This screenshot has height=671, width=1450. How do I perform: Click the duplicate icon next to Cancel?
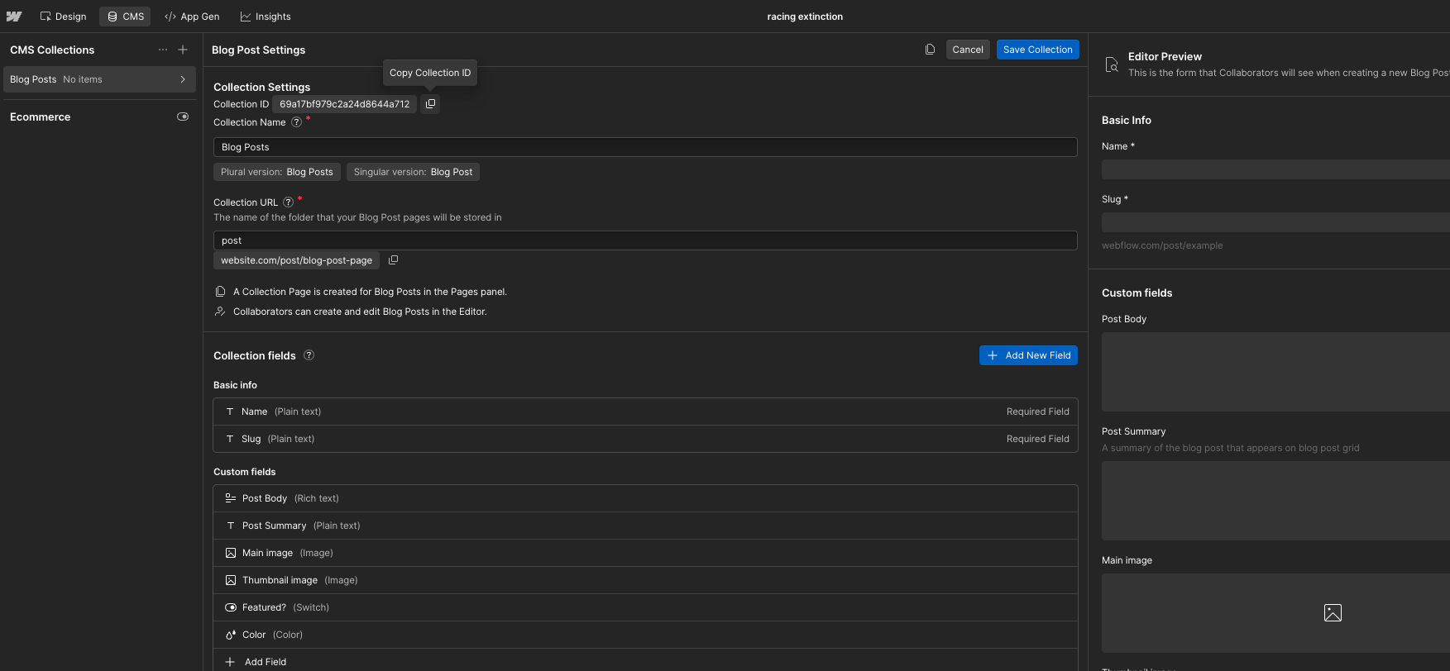[930, 50]
